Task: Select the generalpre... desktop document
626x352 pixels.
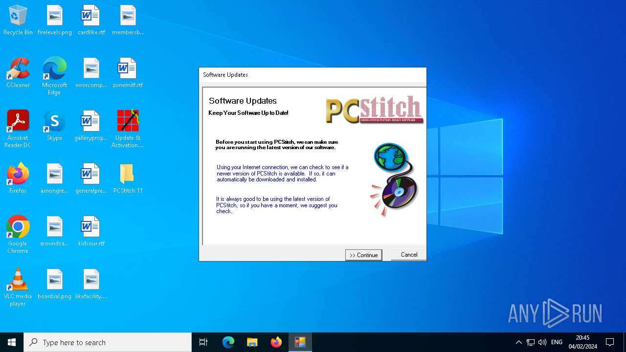Action: click(91, 179)
